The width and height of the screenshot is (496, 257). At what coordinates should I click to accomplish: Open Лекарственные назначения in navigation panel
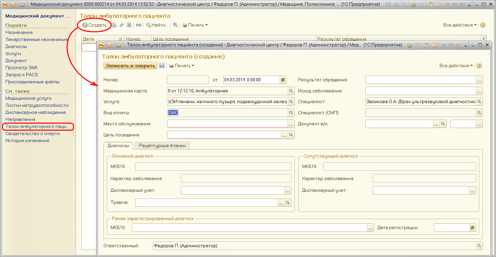click(37, 40)
